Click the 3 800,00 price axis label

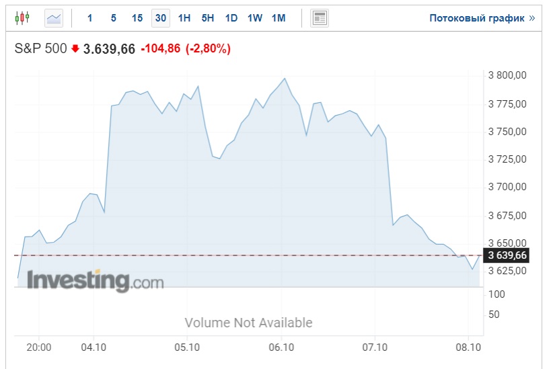pyautogui.click(x=507, y=75)
